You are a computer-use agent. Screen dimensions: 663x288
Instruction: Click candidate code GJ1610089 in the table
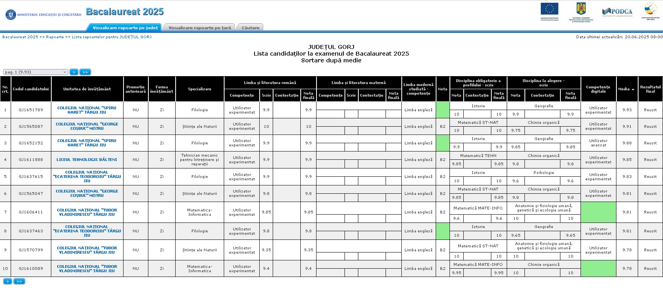click(x=31, y=269)
